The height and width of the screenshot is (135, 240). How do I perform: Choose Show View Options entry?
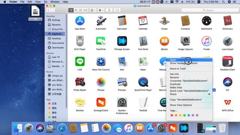click(189, 105)
